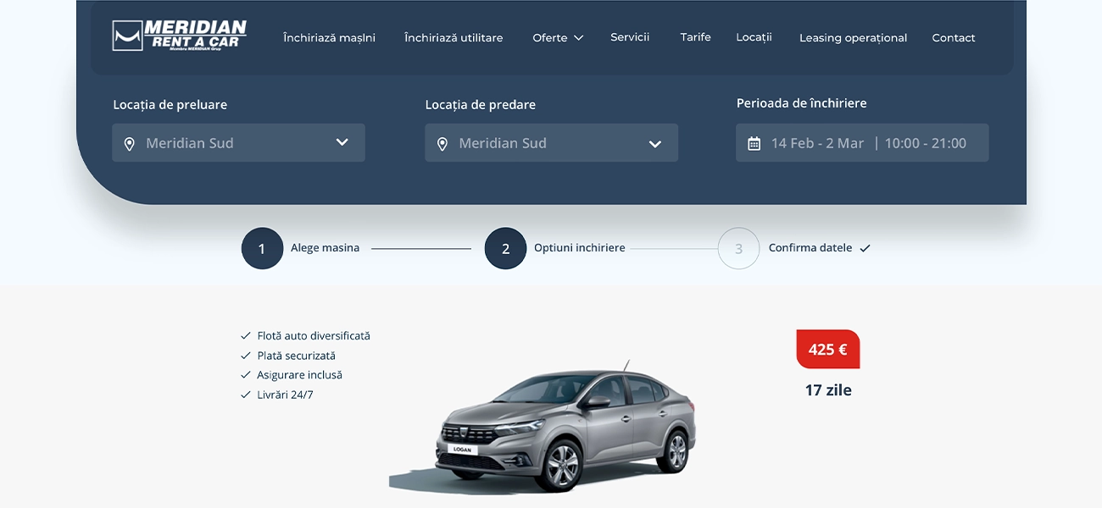The image size is (1102, 508).
Task: Open the drop-off location dropdown chevron
Action: pyautogui.click(x=654, y=144)
